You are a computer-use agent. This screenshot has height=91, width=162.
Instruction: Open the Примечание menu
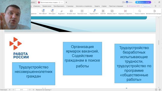47,6
